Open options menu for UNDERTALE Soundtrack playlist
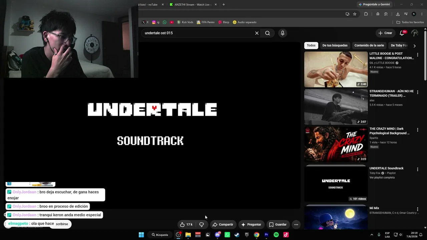This screenshot has height=240, width=427. [x=417, y=169]
